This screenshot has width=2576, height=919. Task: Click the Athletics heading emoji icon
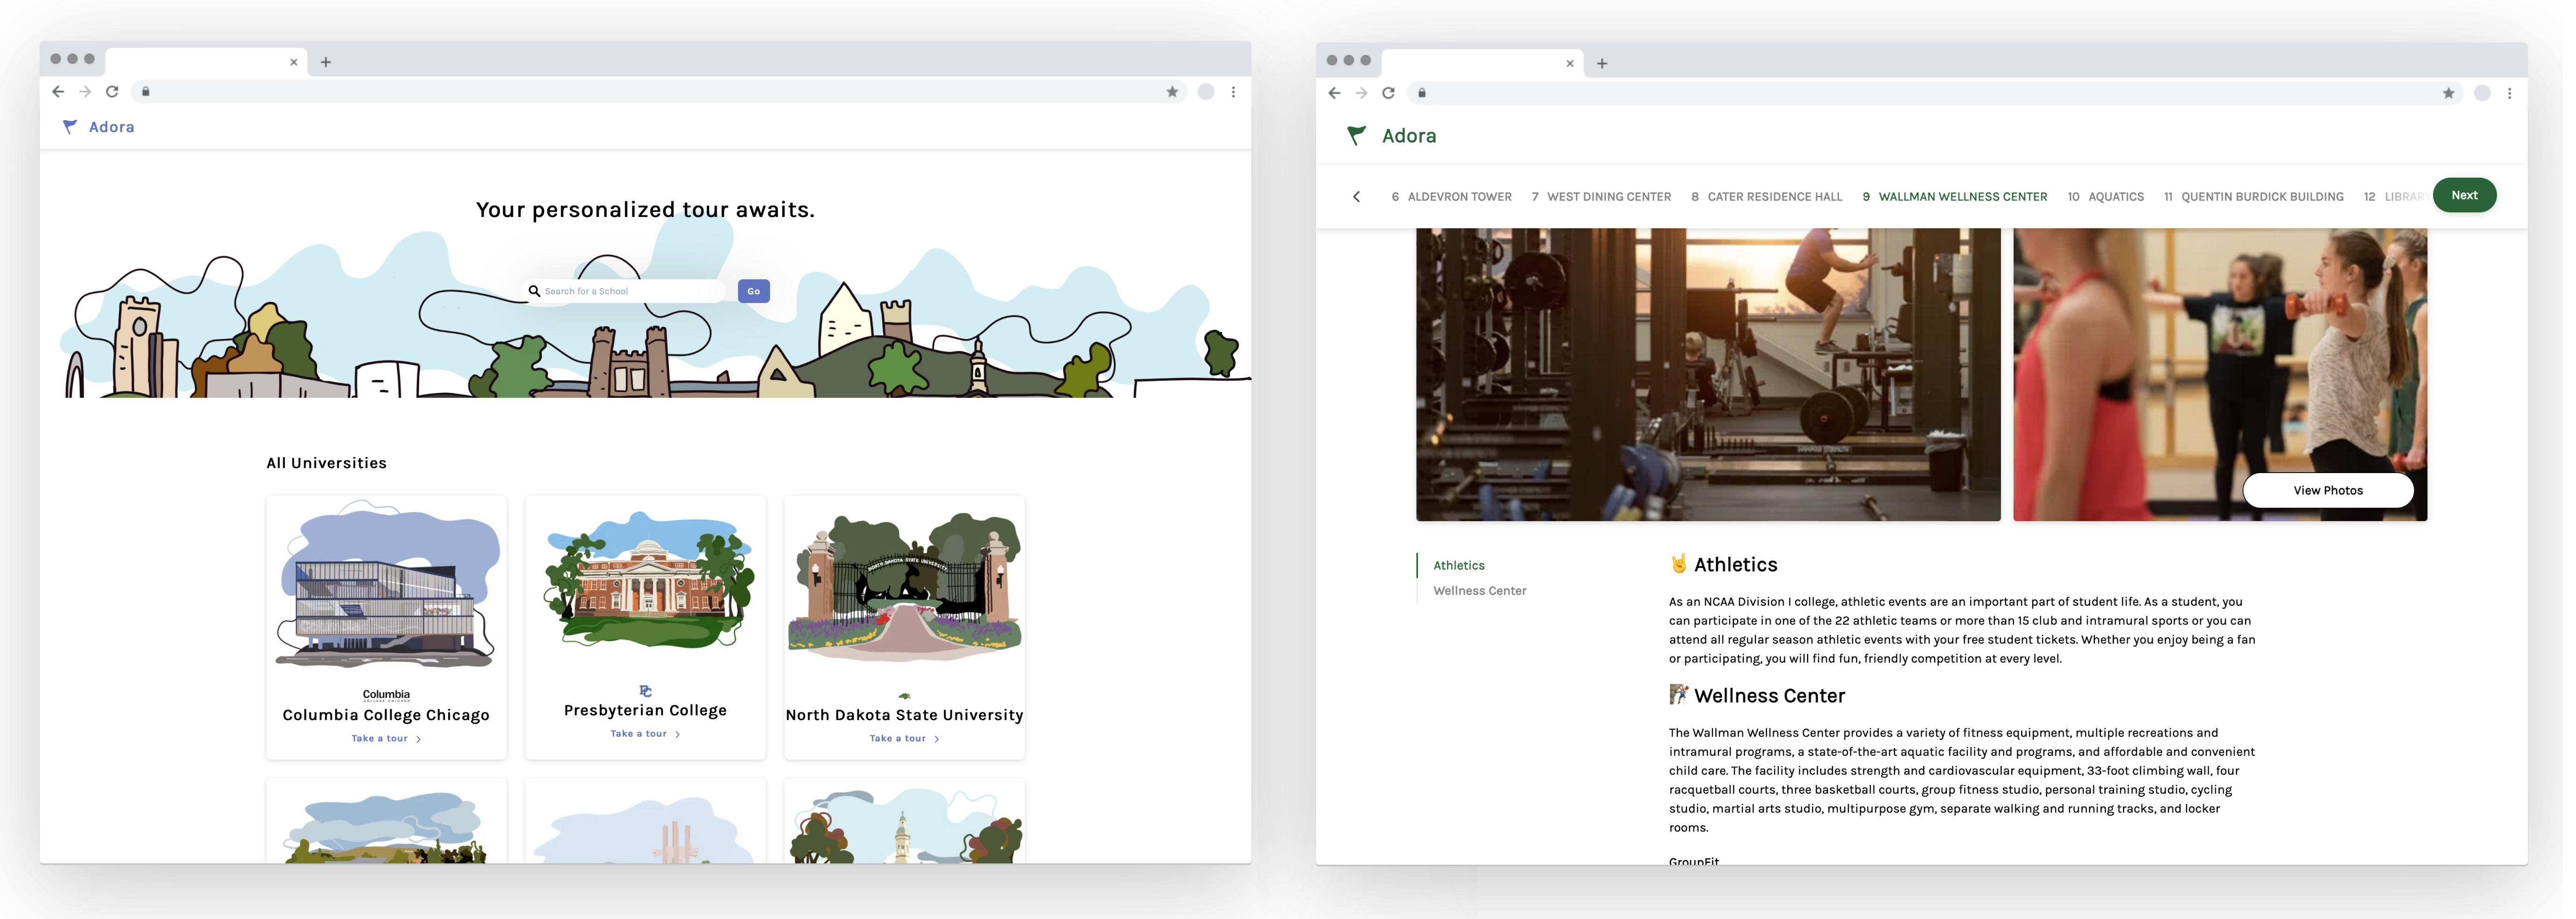click(1678, 564)
